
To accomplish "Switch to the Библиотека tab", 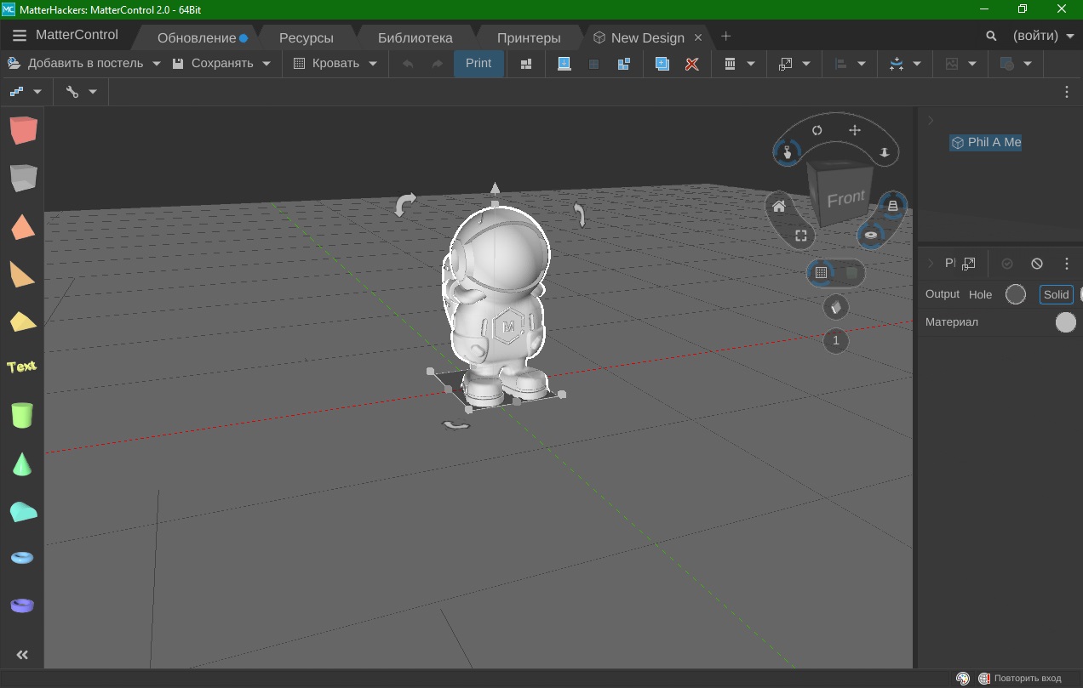I will (415, 37).
